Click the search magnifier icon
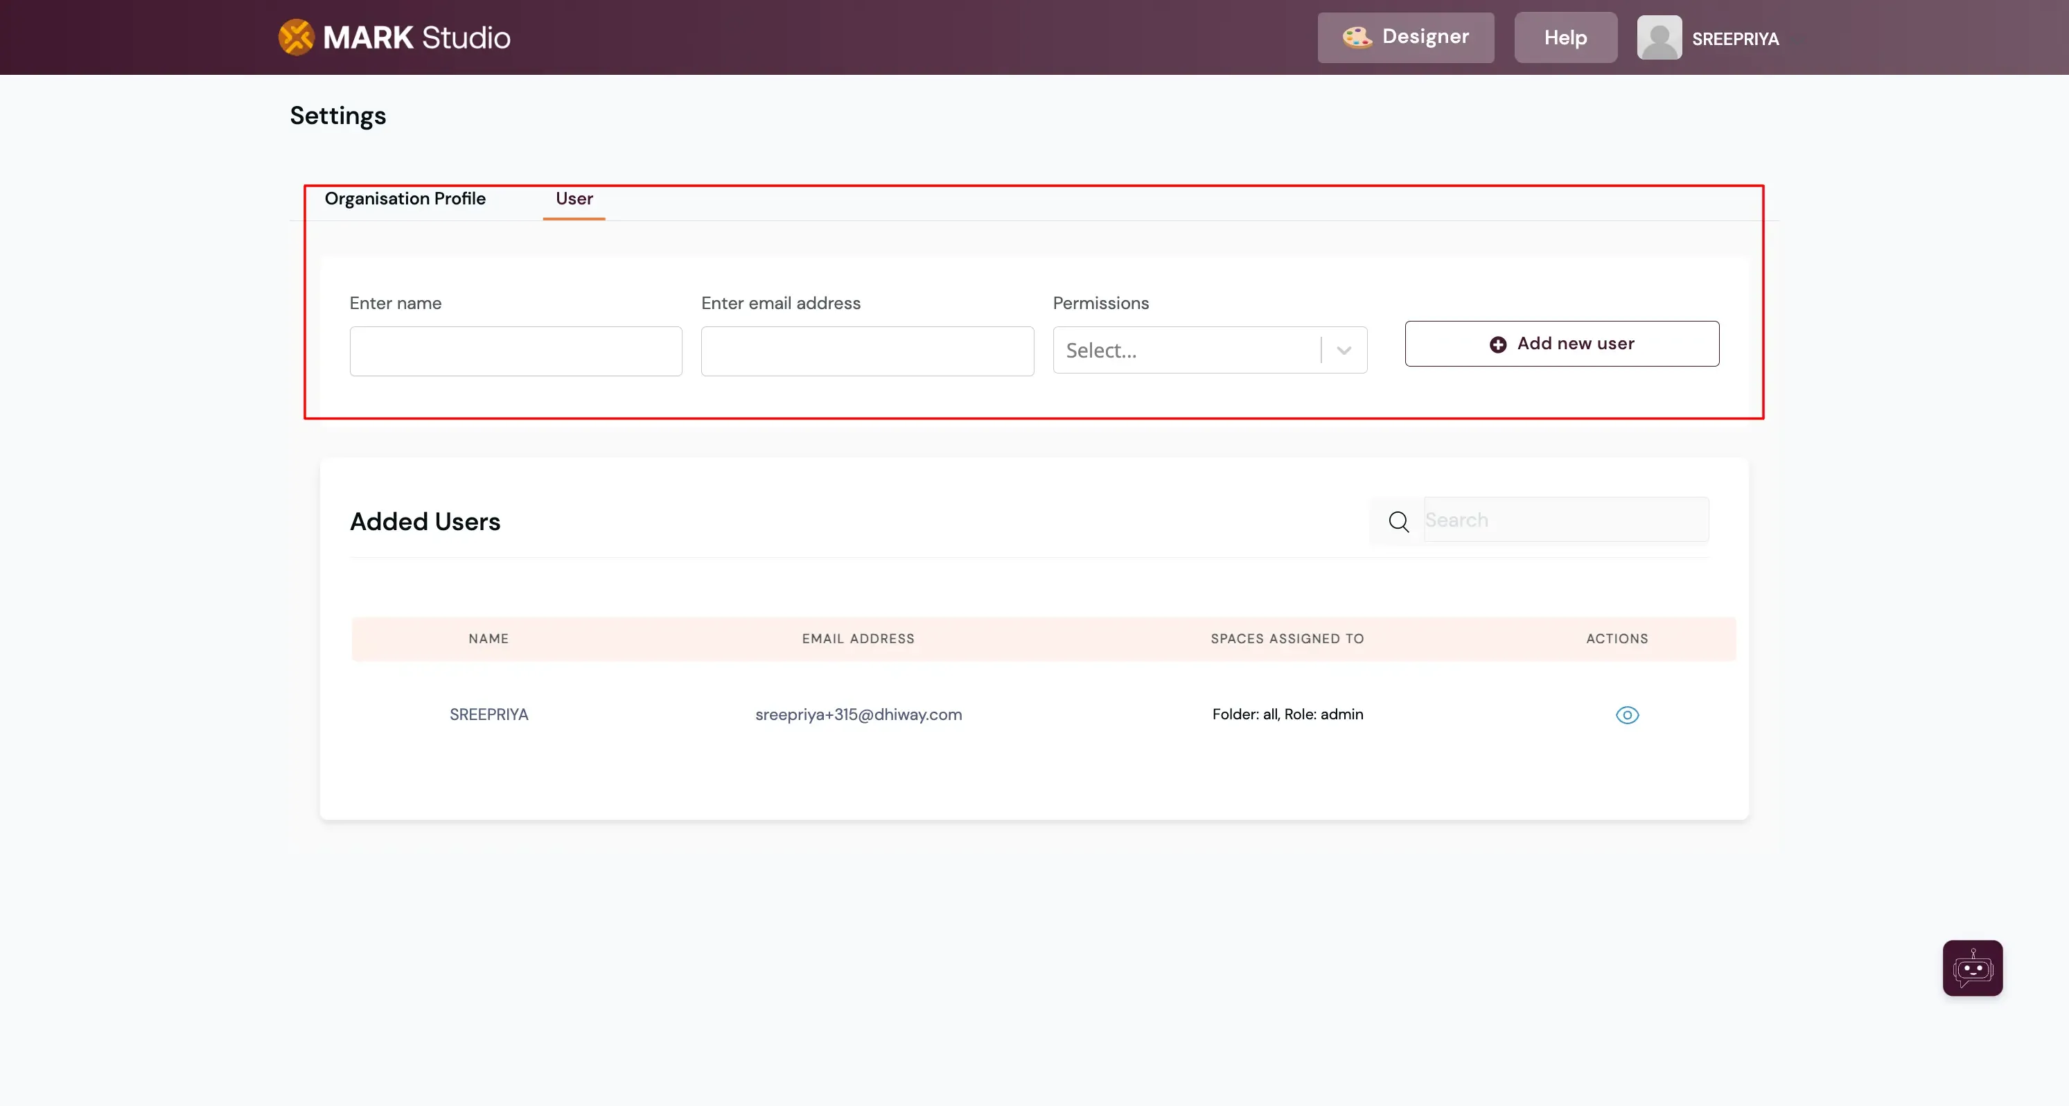Viewport: 2069px width, 1106px height. pos(1398,521)
